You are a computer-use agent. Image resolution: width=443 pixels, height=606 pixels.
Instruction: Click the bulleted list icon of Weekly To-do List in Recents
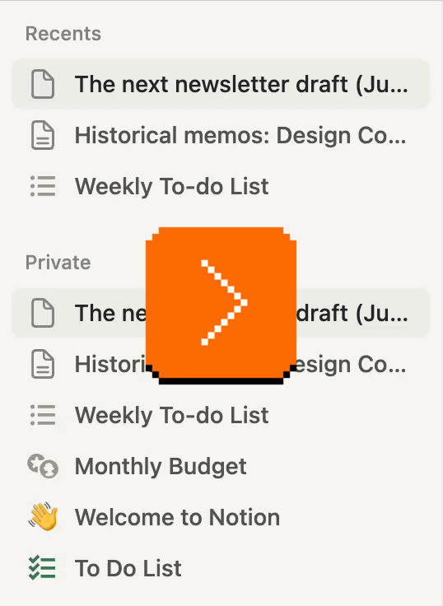click(x=43, y=186)
